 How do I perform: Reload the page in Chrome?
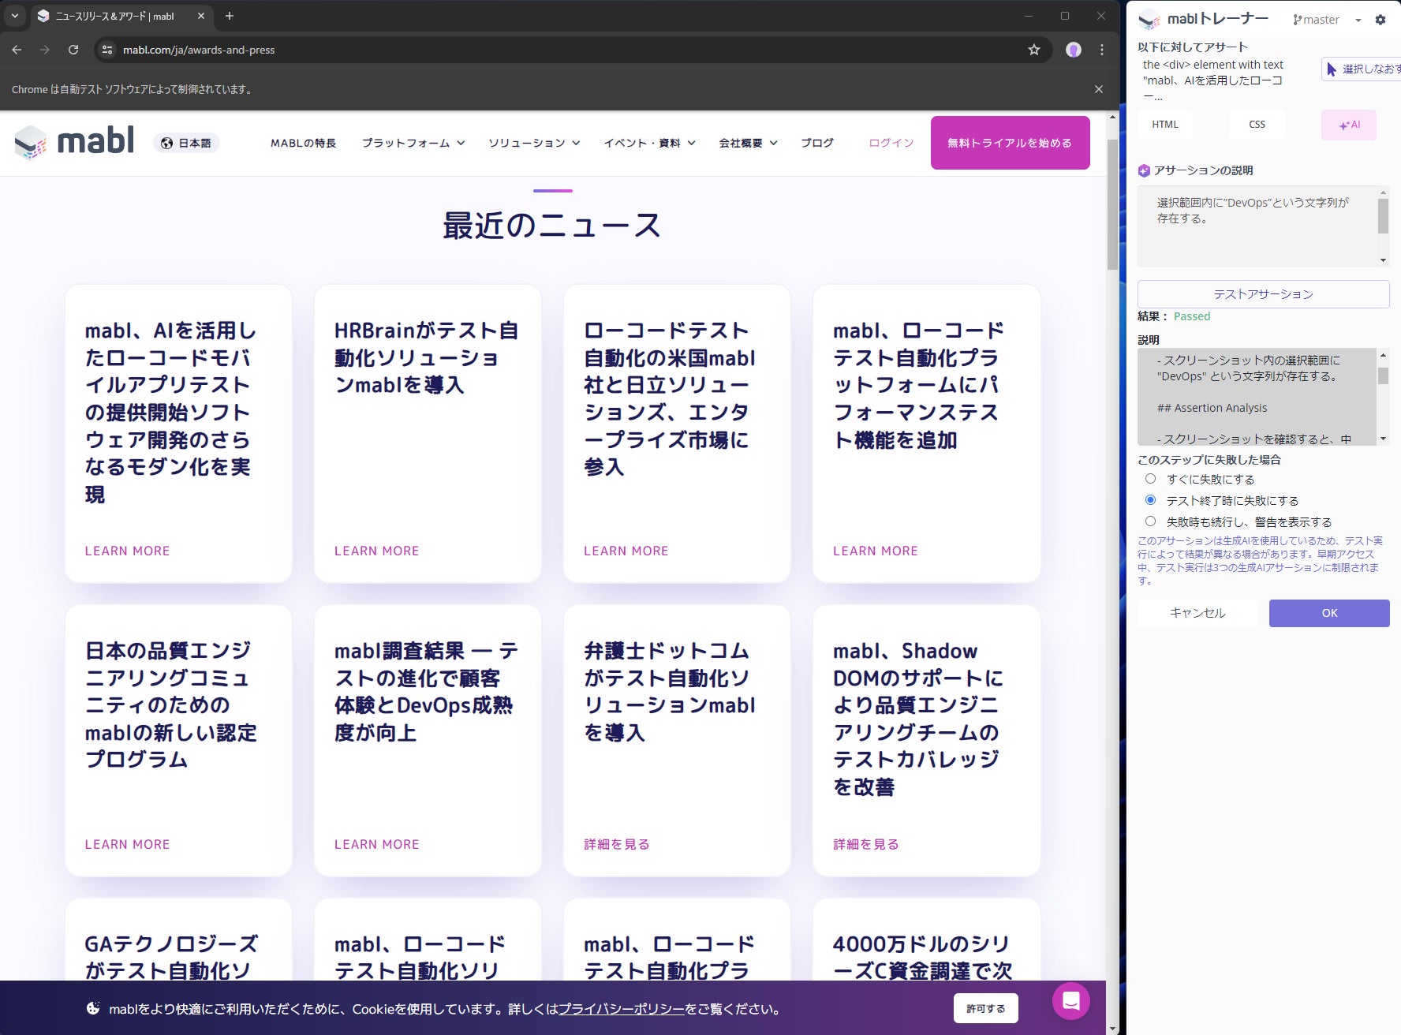coord(73,50)
